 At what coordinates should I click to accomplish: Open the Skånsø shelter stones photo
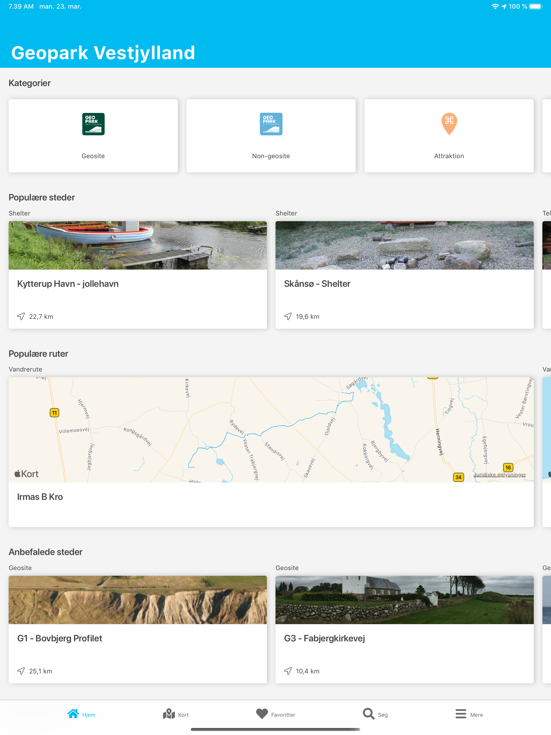tap(404, 245)
